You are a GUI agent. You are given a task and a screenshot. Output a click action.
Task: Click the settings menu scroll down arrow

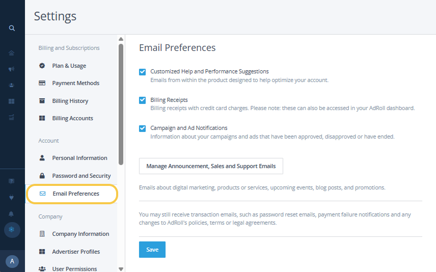click(x=121, y=268)
